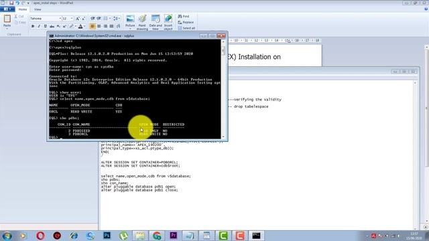
Task: Click Undo in the quick access toolbar
Action: 17,3
